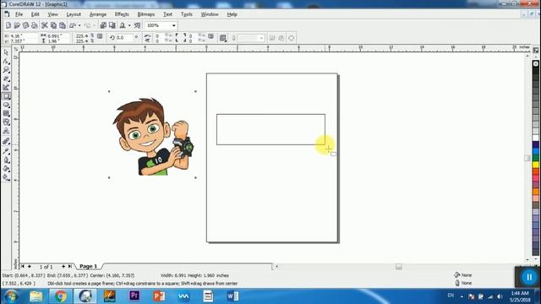
Task: Open the Tools menu
Action: [186, 14]
